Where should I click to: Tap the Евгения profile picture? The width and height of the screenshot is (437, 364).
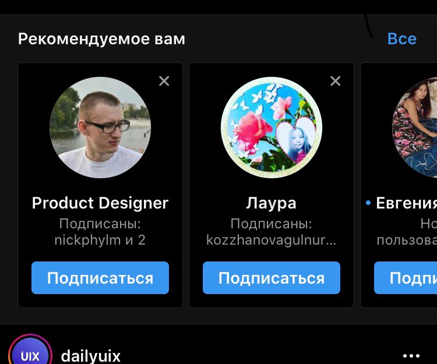(x=415, y=128)
